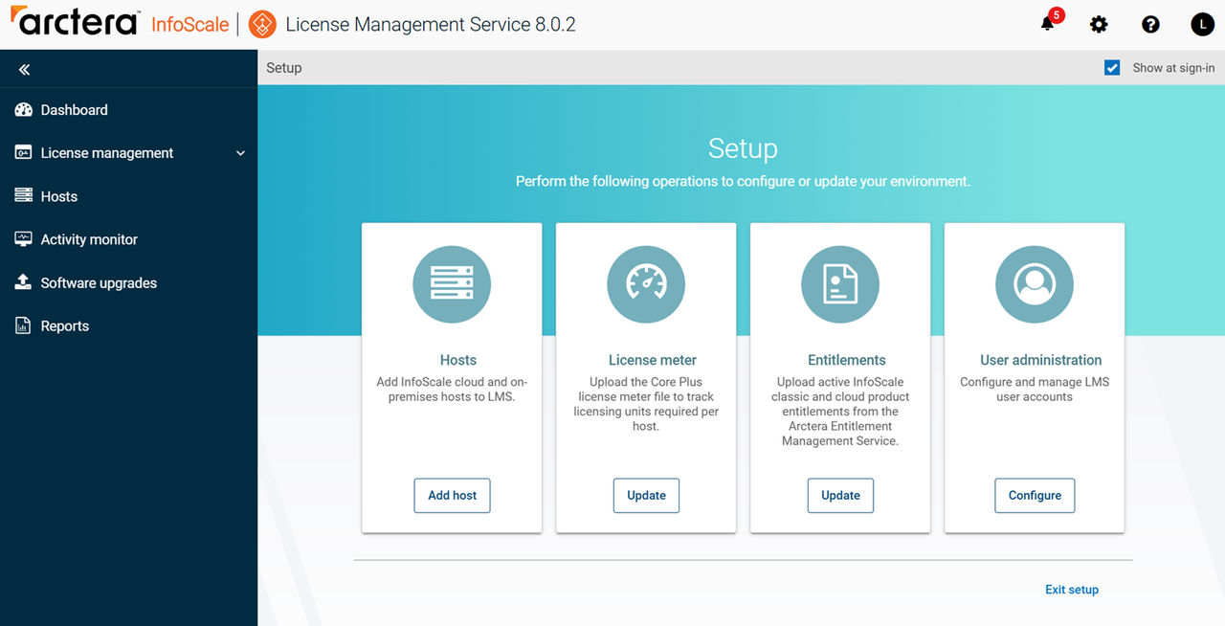Click the Dashboard gauge icon in sidebar

(24, 110)
